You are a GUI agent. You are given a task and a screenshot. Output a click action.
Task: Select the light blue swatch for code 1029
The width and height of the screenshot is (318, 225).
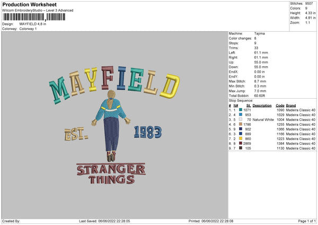(x=241, y=115)
